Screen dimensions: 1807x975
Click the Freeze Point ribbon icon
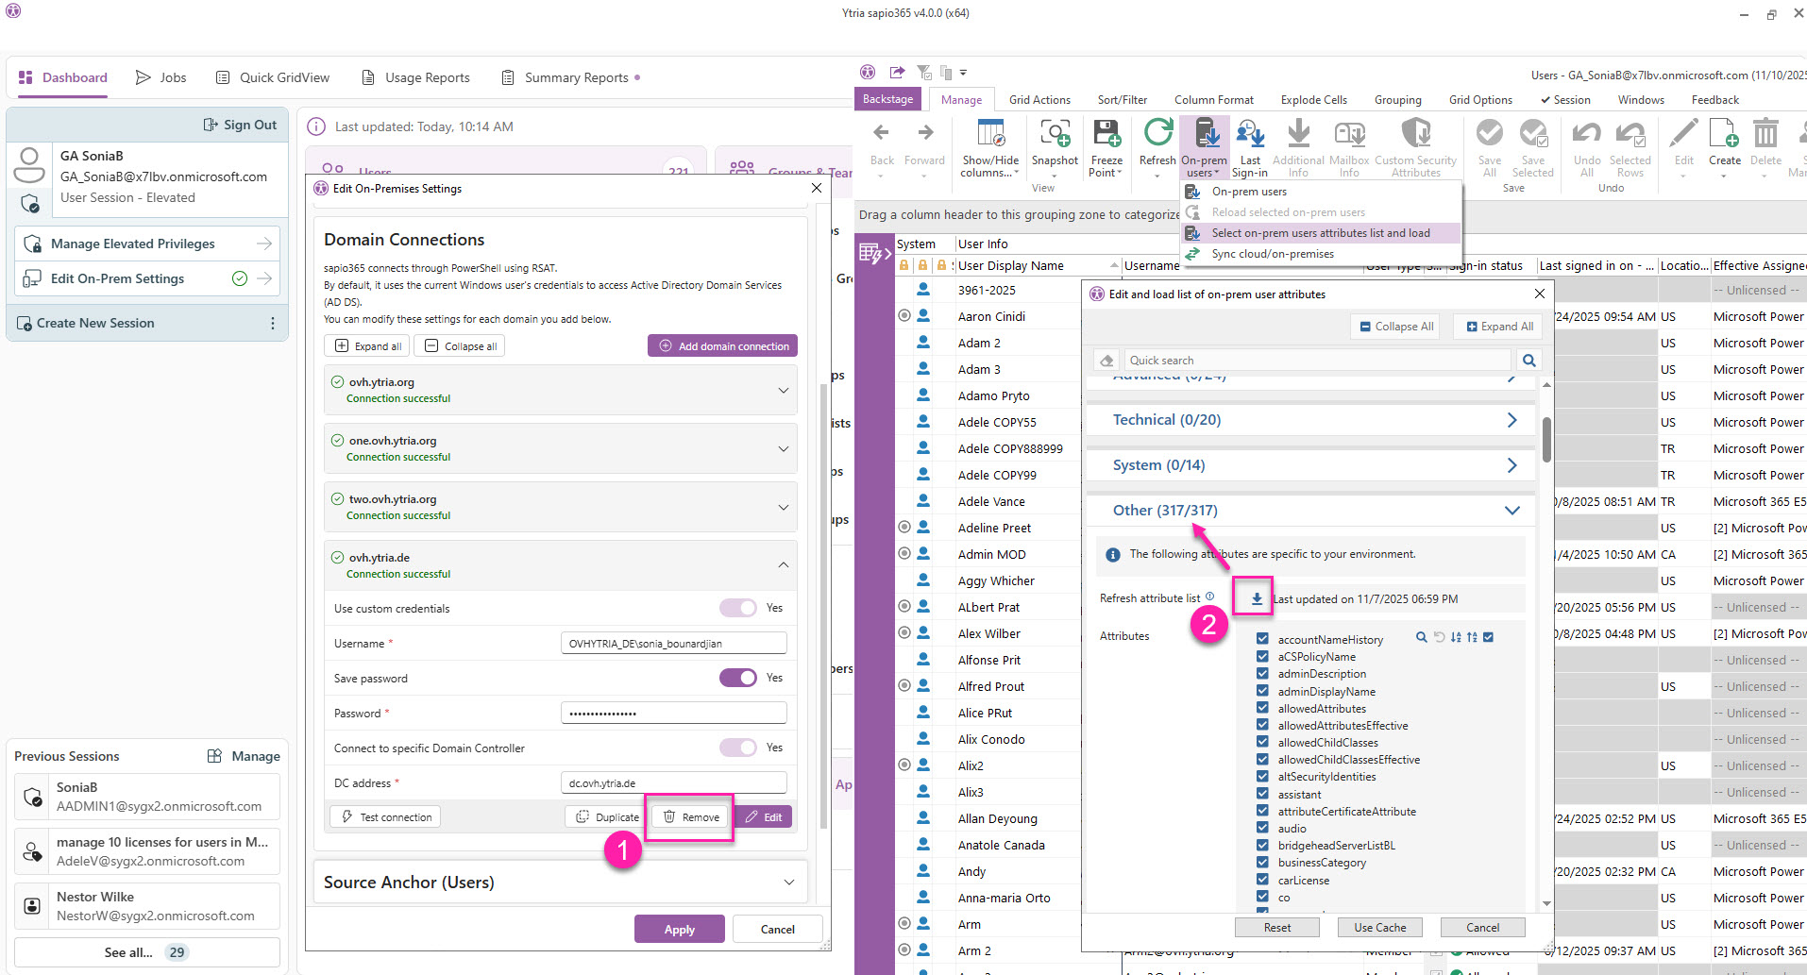1106,147
